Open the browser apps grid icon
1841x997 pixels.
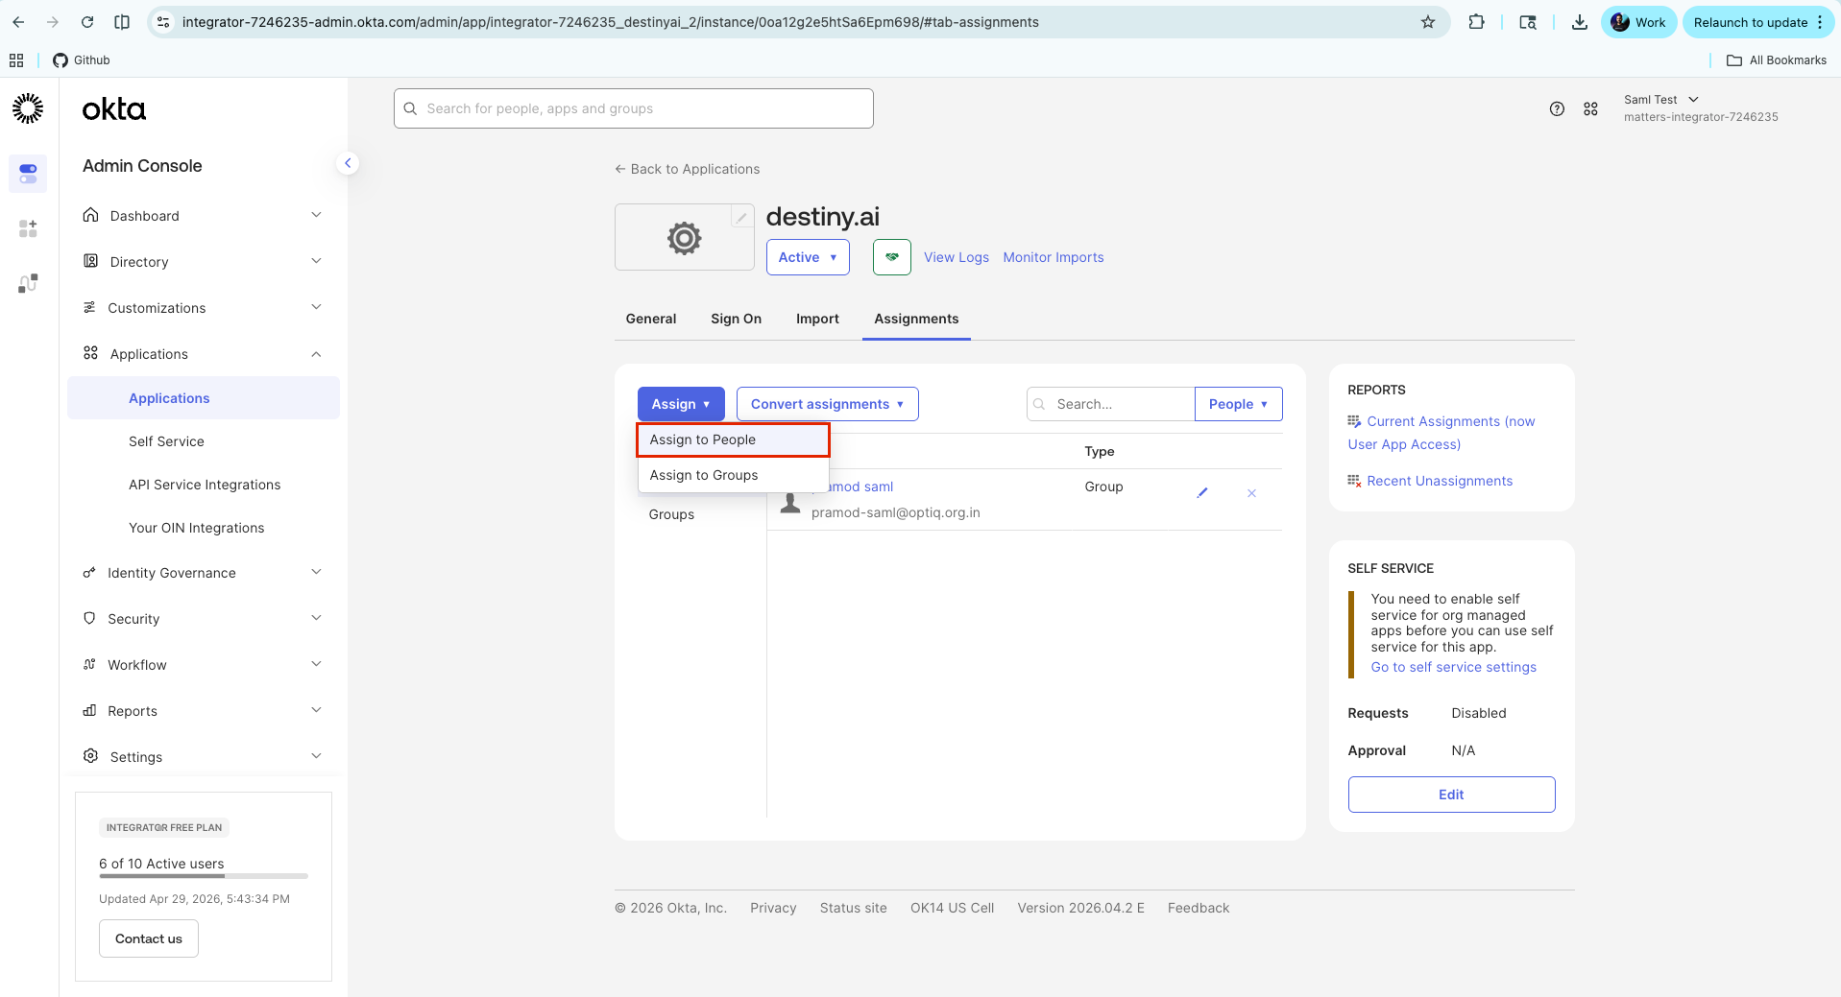[16, 59]
